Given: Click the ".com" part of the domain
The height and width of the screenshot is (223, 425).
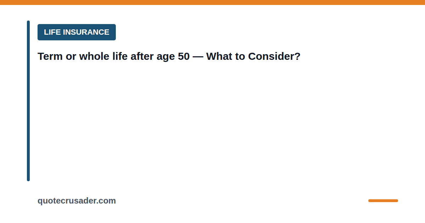Looking at the screenshot, I should point(106,201).
